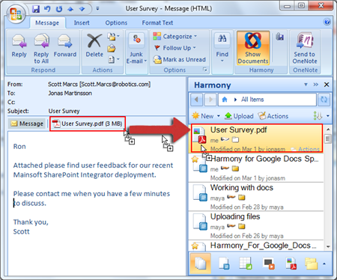Toggle the All documents filter at bottom
The height and width of the screenshot is (280, 337).
click(201, 264)
